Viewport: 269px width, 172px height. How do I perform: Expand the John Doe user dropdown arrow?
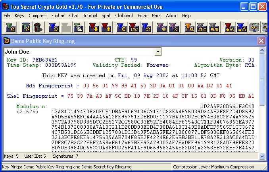click(158, 52)
